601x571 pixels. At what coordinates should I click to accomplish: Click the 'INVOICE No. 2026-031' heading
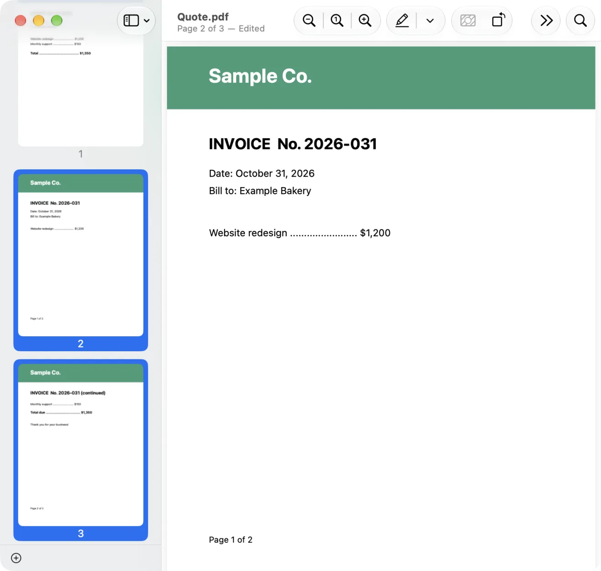(293, 144)
